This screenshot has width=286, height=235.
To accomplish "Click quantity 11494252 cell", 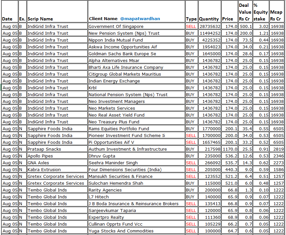I will pos(210,33).
